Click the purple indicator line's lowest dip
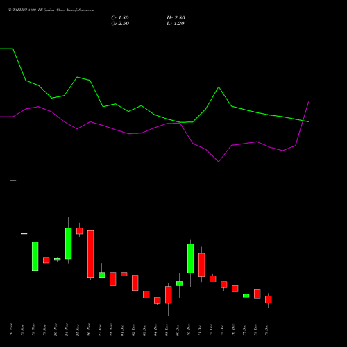This screenshot has height=347, width=347. [219, 162]
